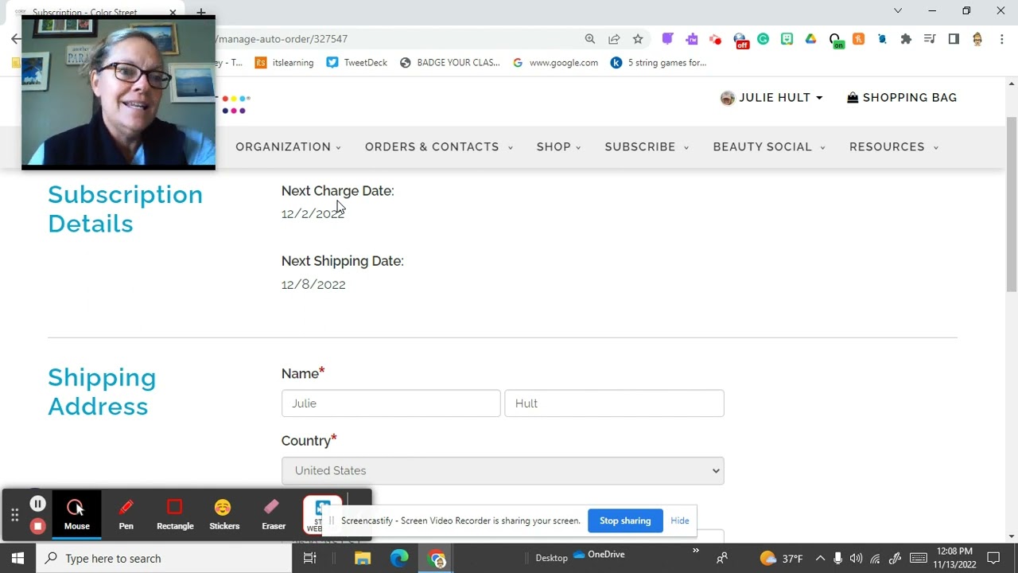Screen dimensions: 1018x573
Task: Open the Stickers tool
Action: coord(224,515)
